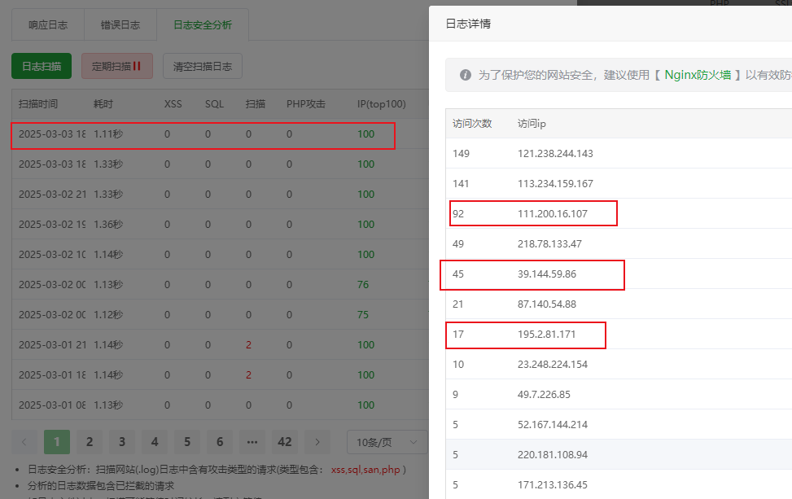Screen dimensions: 792x499
Task: Click the 访问ip column header
Action: (x=532, y=123)
